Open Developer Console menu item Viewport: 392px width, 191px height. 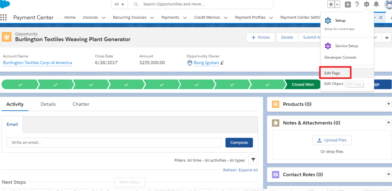click(x=340, y=57)
